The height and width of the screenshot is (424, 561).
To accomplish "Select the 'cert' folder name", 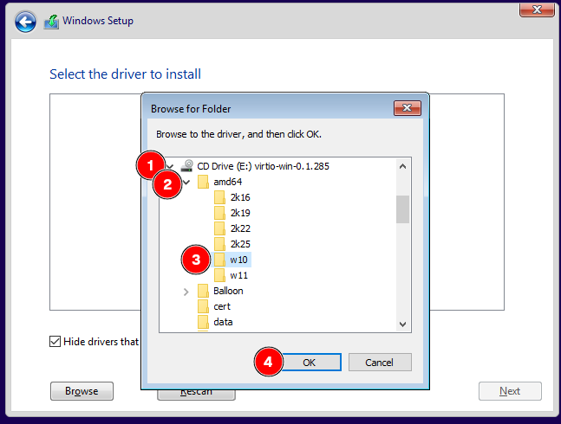I will click(x=222, y=306).
